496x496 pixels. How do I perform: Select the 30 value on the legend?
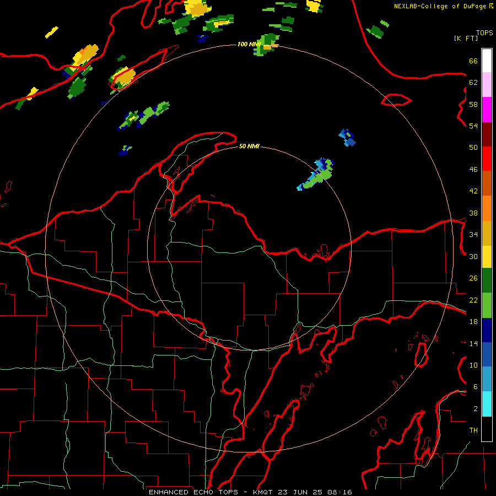pos(473,256)
